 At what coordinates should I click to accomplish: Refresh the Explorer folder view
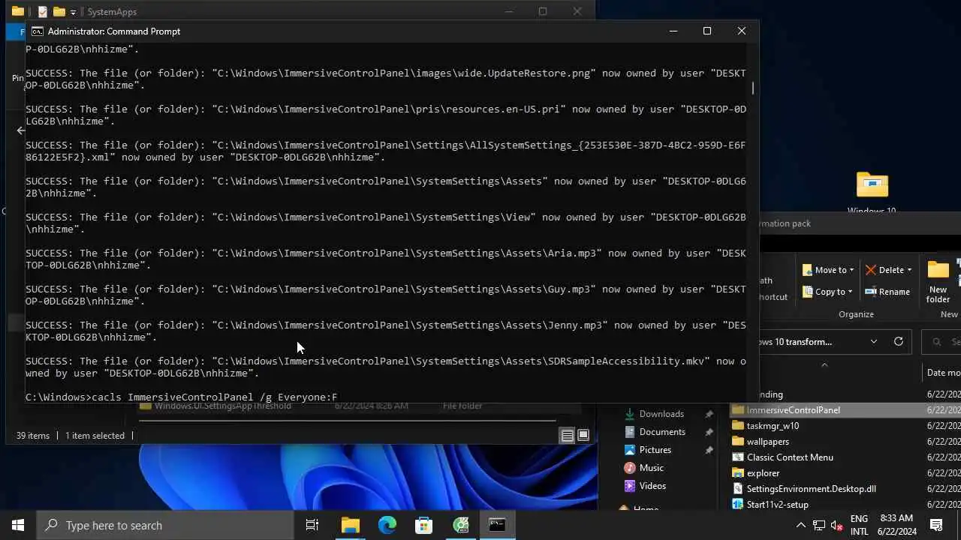coord(899,342)
